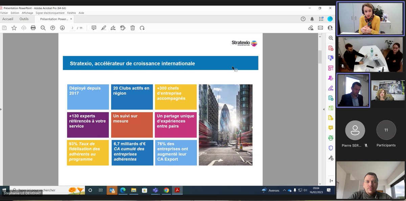Viewport: 406px width, 201px height.
Task: Open the Affichage menu
Action: [27, 13]
